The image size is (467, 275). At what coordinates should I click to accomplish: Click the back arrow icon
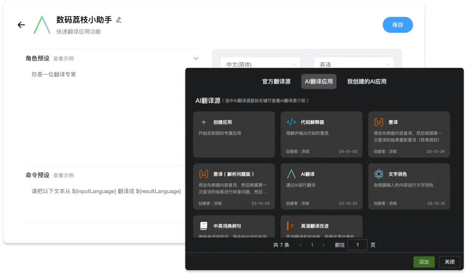pyautogui.click(x=21, y=25)
